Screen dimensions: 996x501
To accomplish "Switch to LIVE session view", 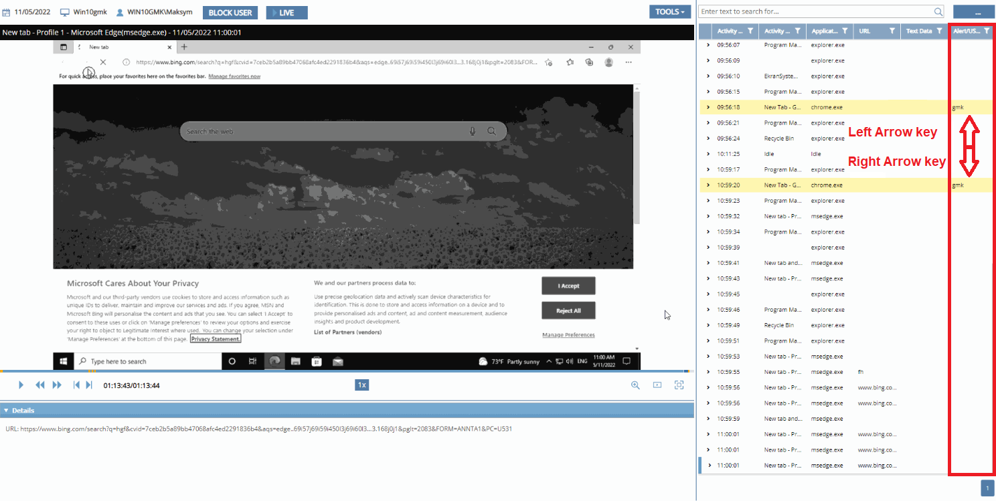I will (x=286, y=13).
